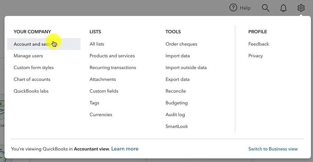Open Budgeting tool

[177, 103]
